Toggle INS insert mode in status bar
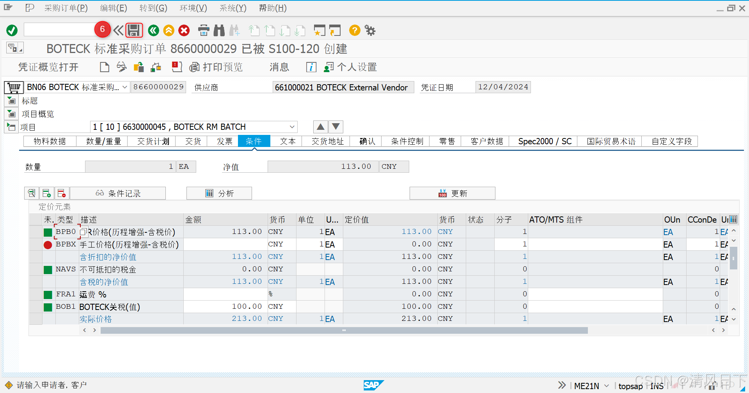 tap(657, 386)
